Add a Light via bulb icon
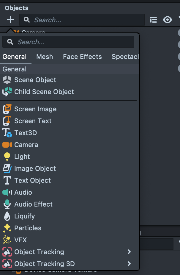 [x=7, y=157]
